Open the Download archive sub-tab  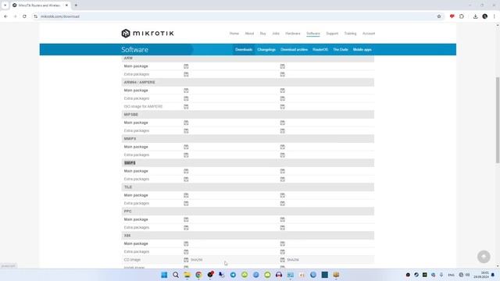click(294, 50)
